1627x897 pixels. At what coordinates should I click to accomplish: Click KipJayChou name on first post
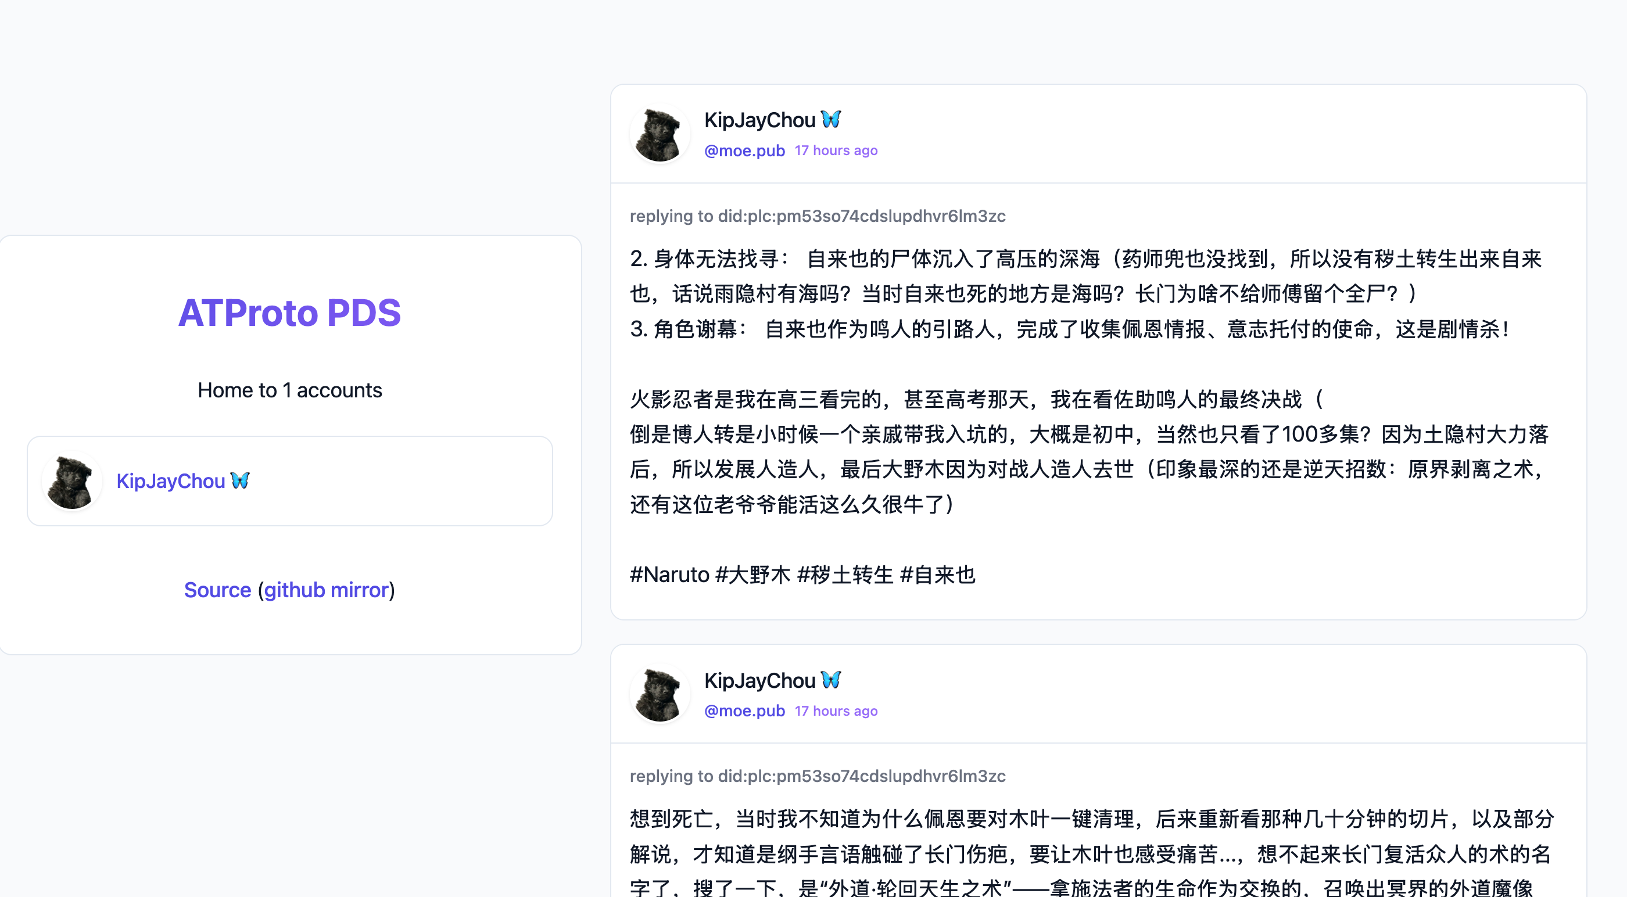tap(759, 120)
